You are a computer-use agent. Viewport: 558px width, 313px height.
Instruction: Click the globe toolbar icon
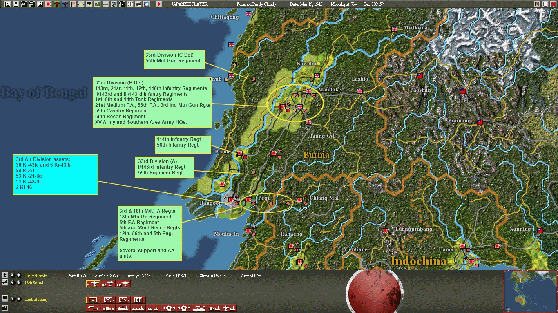pyautogui.click(x=114, y=4)
